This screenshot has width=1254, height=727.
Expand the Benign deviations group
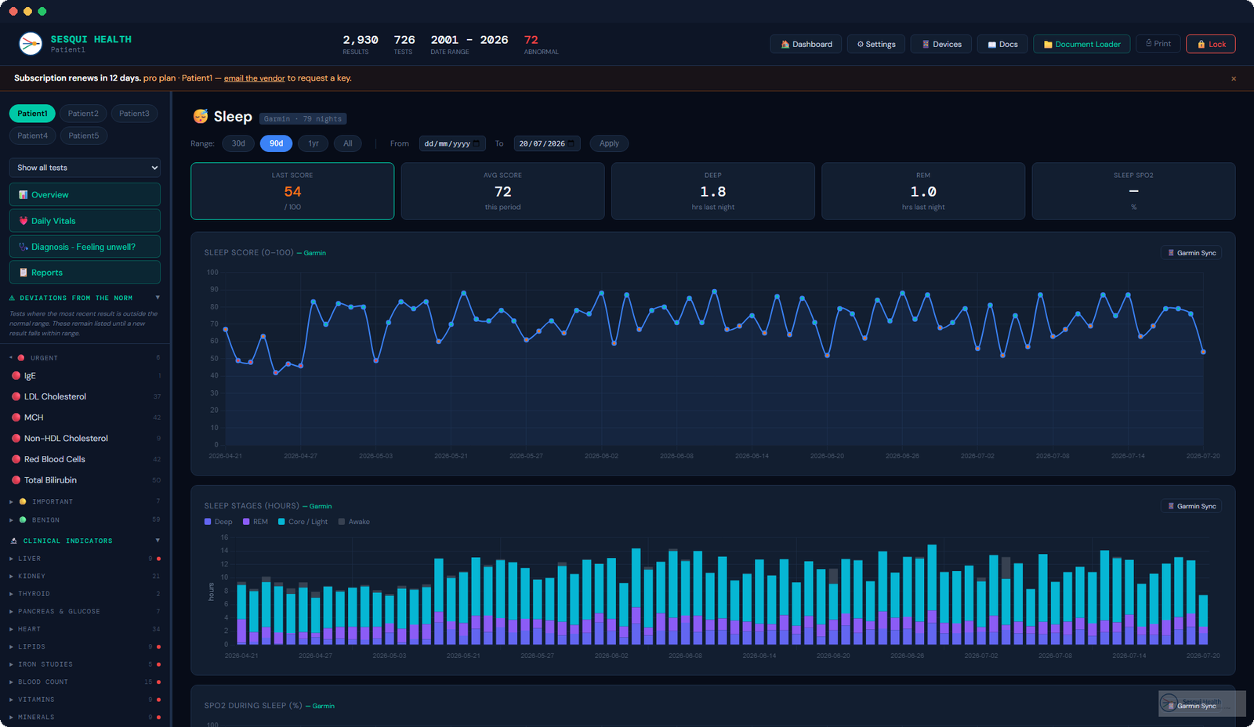(x=85, y=520)
